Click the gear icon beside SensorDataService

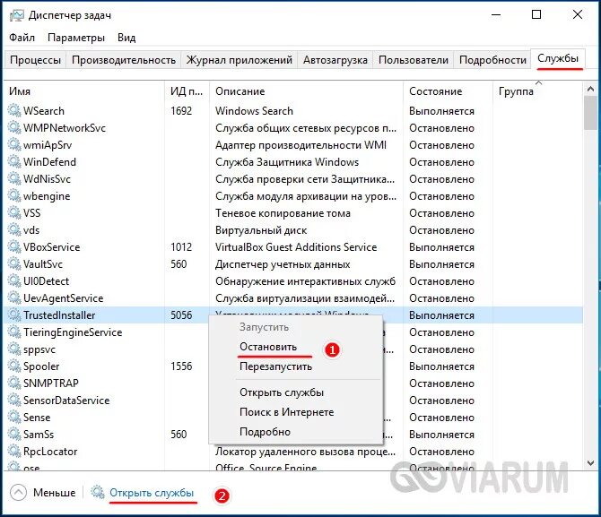(x=14, y=401)
